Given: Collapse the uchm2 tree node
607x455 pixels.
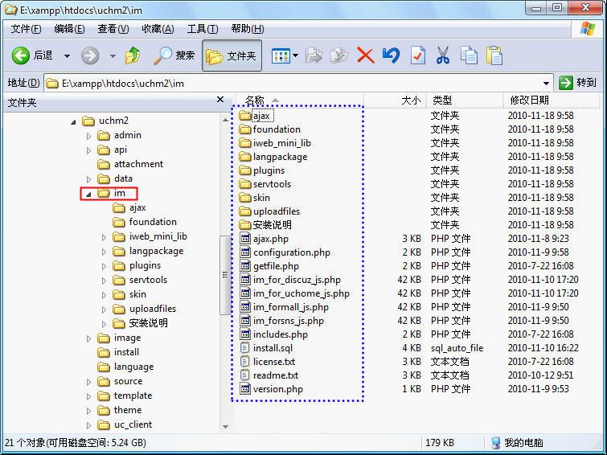Looking at the screenshot, I should pyautogui.click(x=73, y=122).
